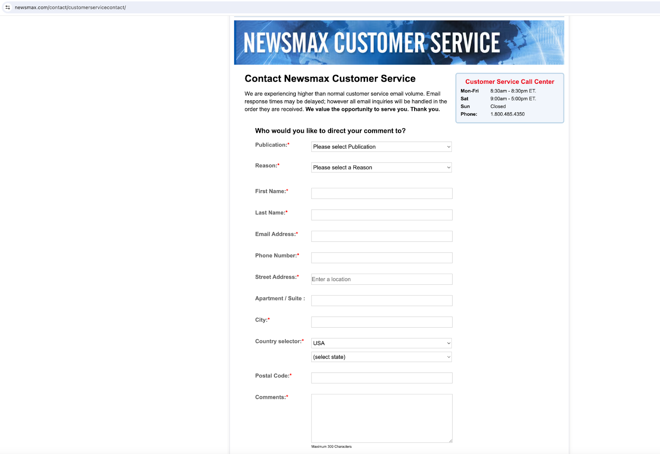
Task: Click the newsmax.com URL in the address bar
Action: click(70, 7)
